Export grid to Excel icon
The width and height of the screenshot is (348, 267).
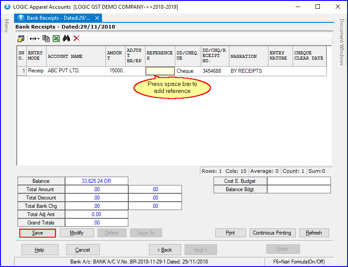[x=56, y=39]
